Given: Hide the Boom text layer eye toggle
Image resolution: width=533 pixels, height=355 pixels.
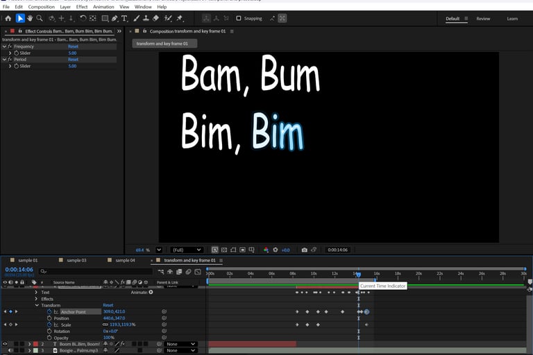Looking at the screenshot, I should coord(5,344).
